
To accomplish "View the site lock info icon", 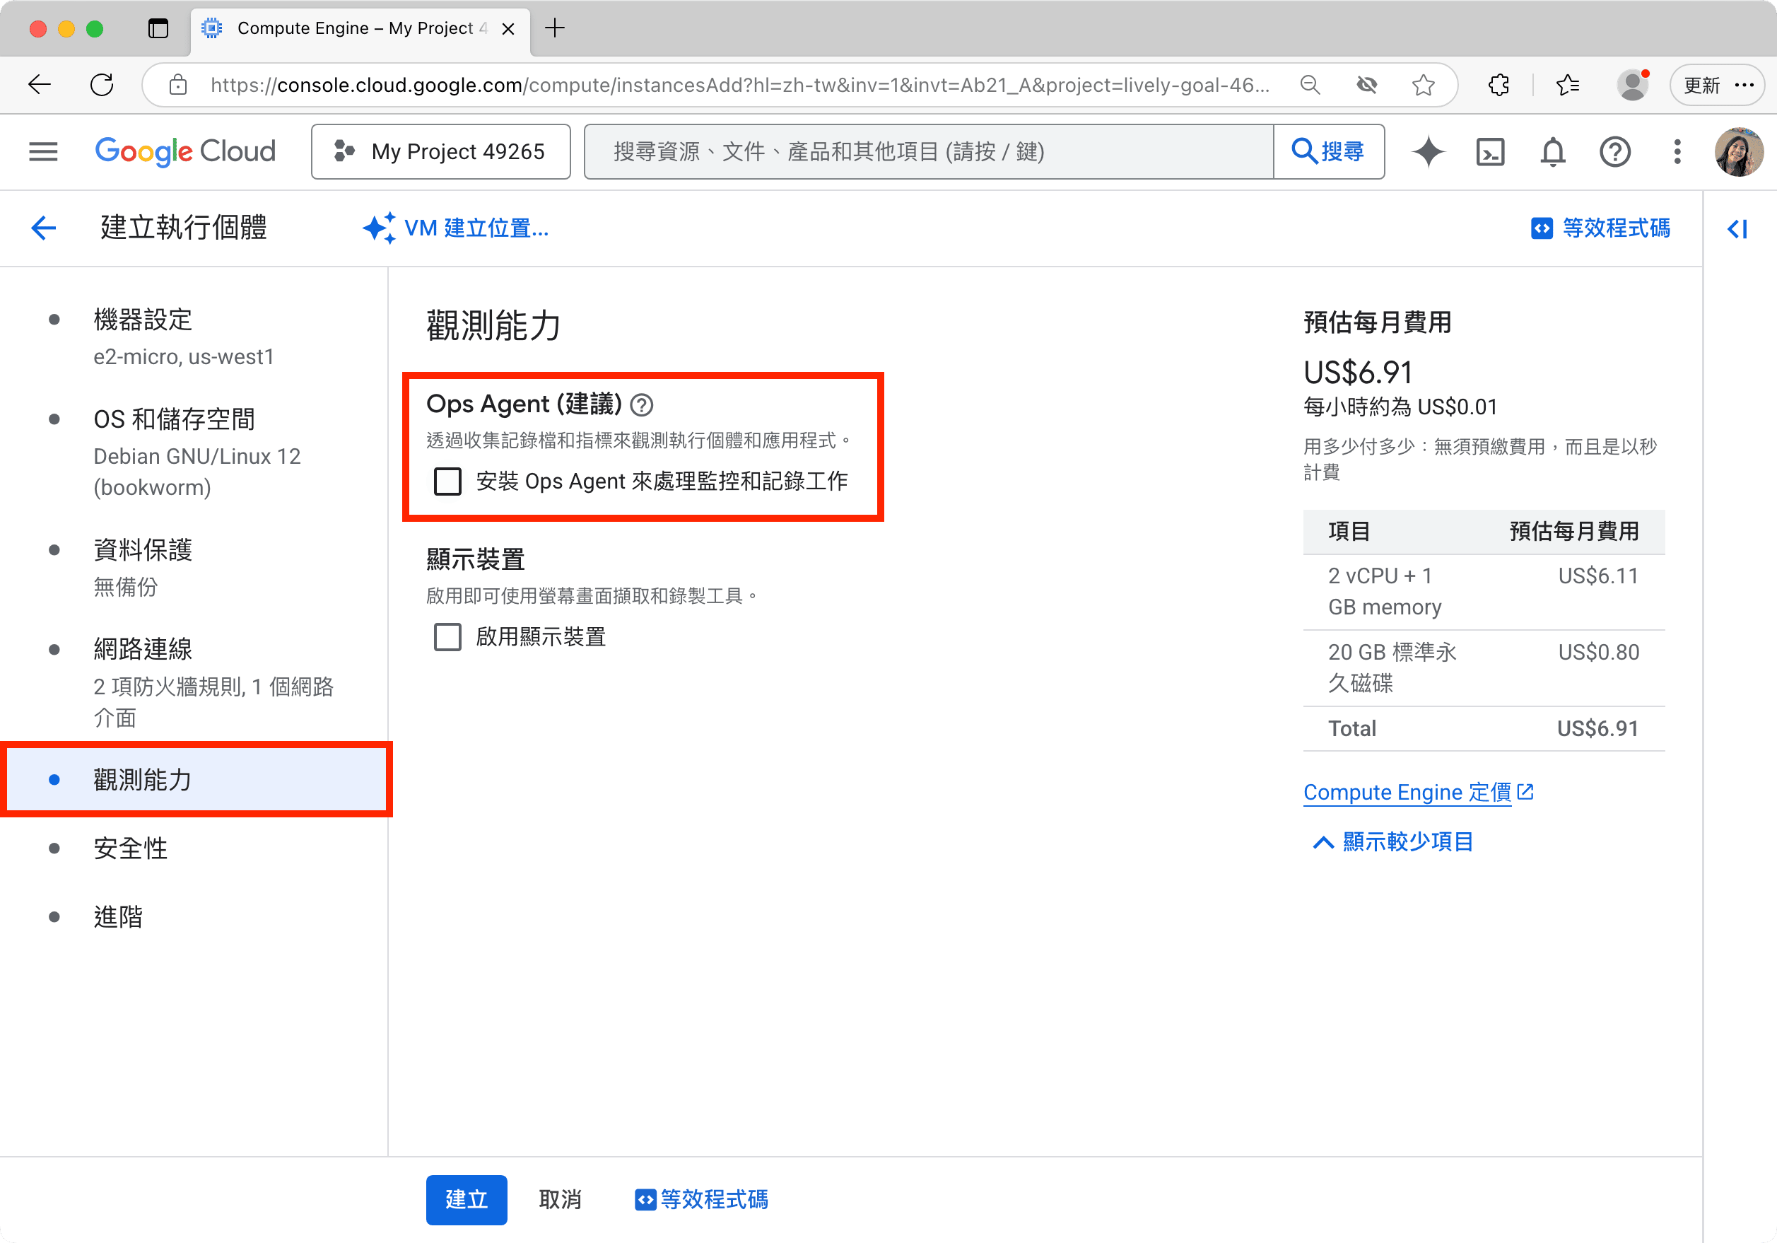I will click(x=178, y=84).
